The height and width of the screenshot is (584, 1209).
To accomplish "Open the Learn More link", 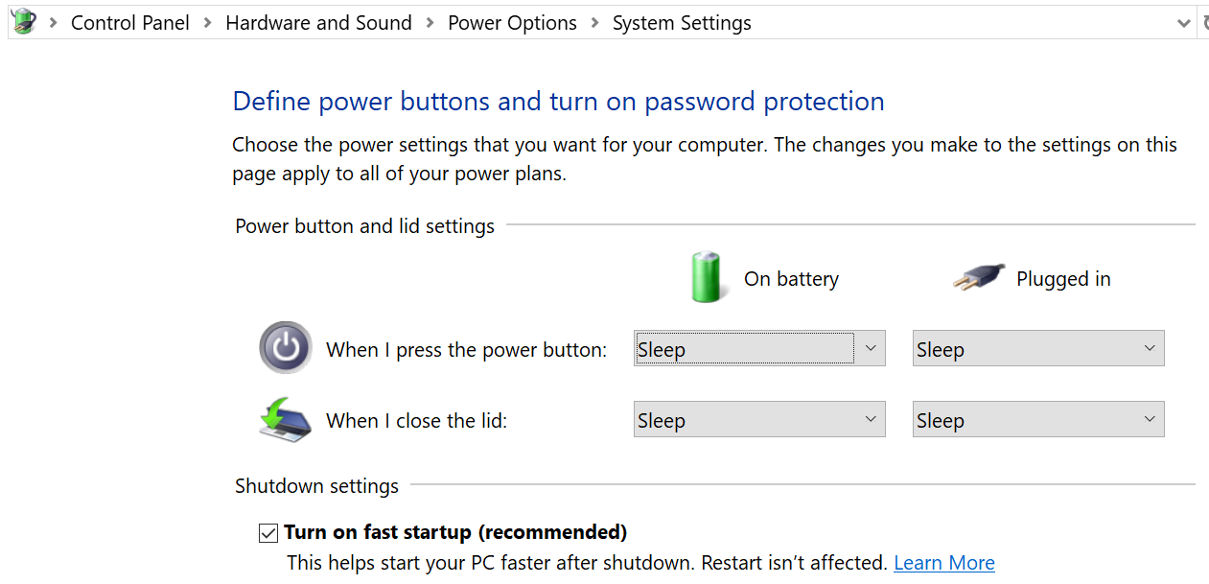I will [943, 563].
